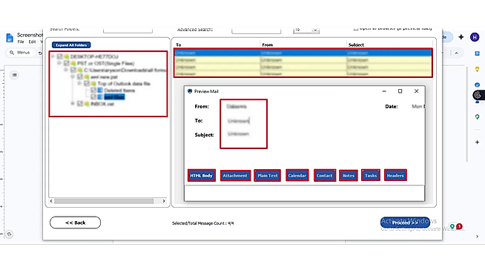This screenshot has width=485, height=273.
Task: Open the File menu in Google Docs
Action: (x=21, y=42)
